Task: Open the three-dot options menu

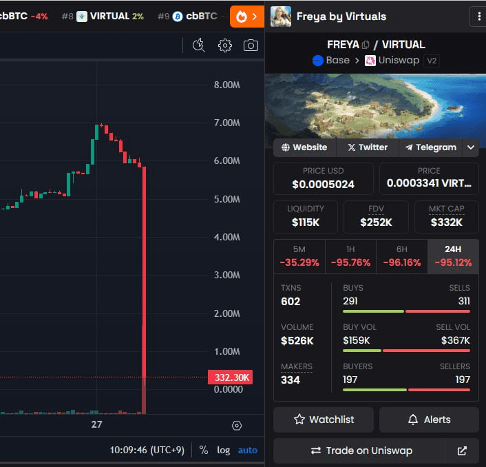Action: pyautogui.click(x=478, y=17)
